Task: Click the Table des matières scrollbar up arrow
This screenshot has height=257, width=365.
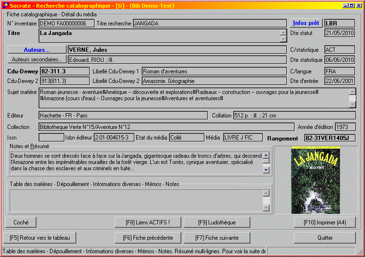Action: click(x=266, y=193)
